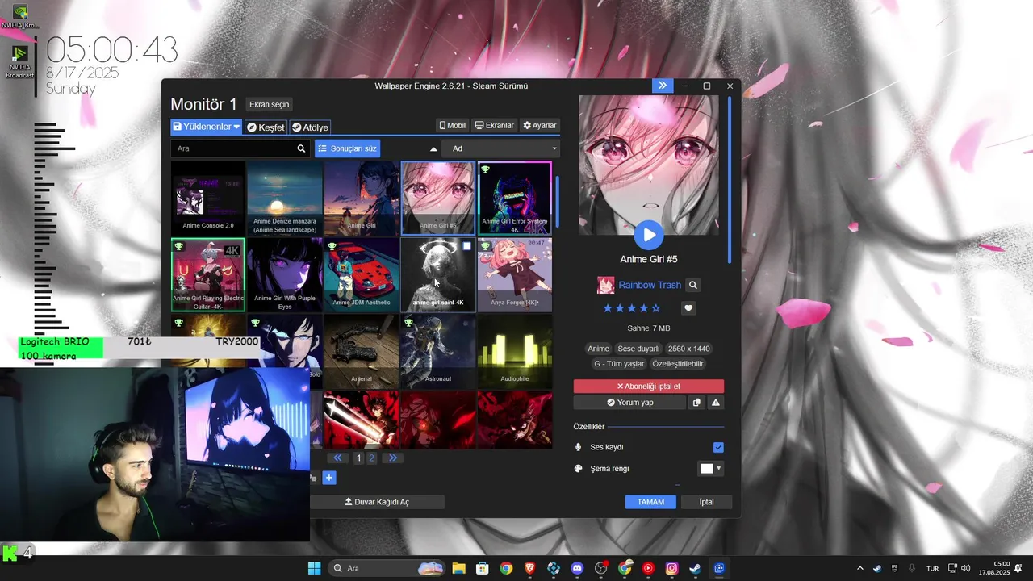1033x581 pixels.
Task: Go to page 1 of wallpapers
Action: [359, 458]
